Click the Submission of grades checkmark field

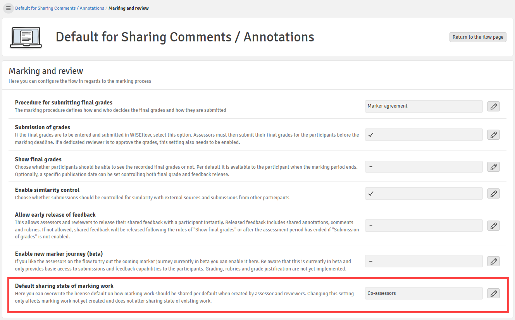(424, 135)
